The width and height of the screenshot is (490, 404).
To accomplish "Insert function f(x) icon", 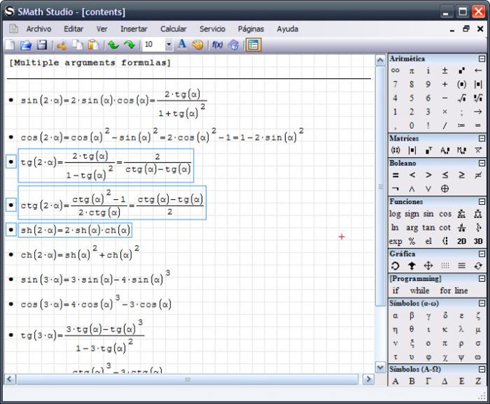I will pos(218,45).
